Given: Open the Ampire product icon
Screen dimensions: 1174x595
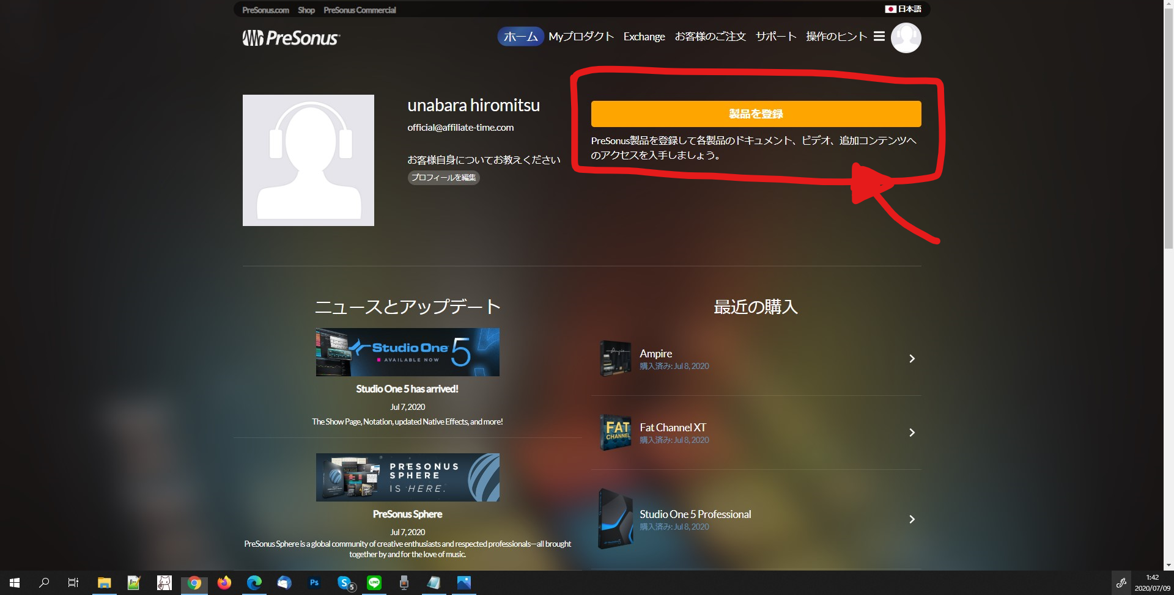Looking at the screenshot, I should pos(615,359).
